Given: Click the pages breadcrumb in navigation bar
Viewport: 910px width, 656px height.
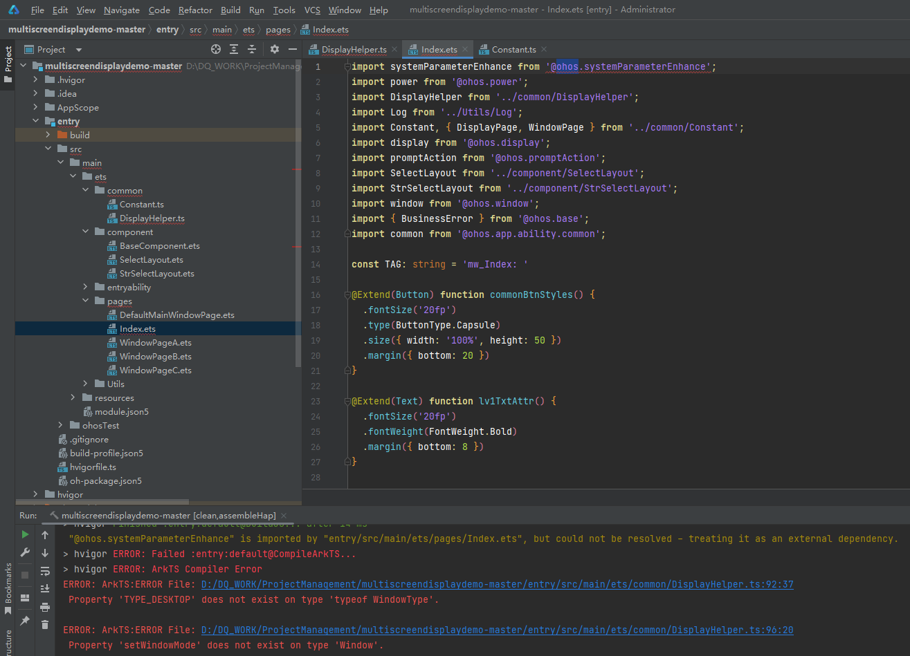Looking at the screenshot, I should pos(277,30).
